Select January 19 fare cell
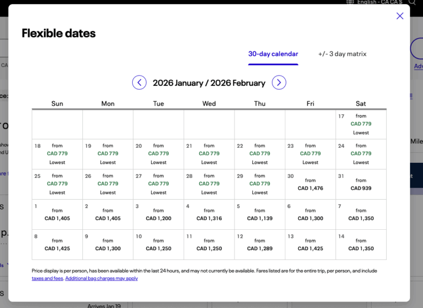Viewport: 423px width, 308px height. [x=108, y=154]
